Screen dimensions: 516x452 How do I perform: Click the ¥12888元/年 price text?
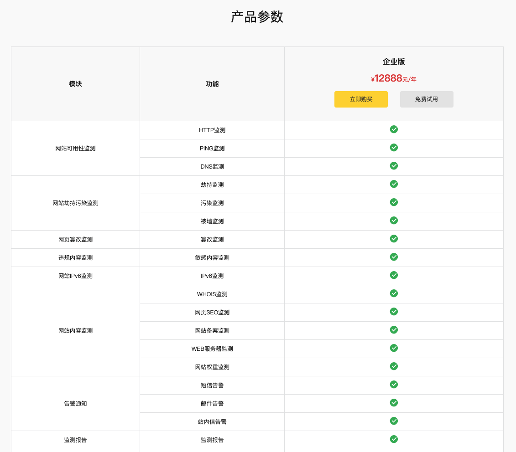[394, 79]
